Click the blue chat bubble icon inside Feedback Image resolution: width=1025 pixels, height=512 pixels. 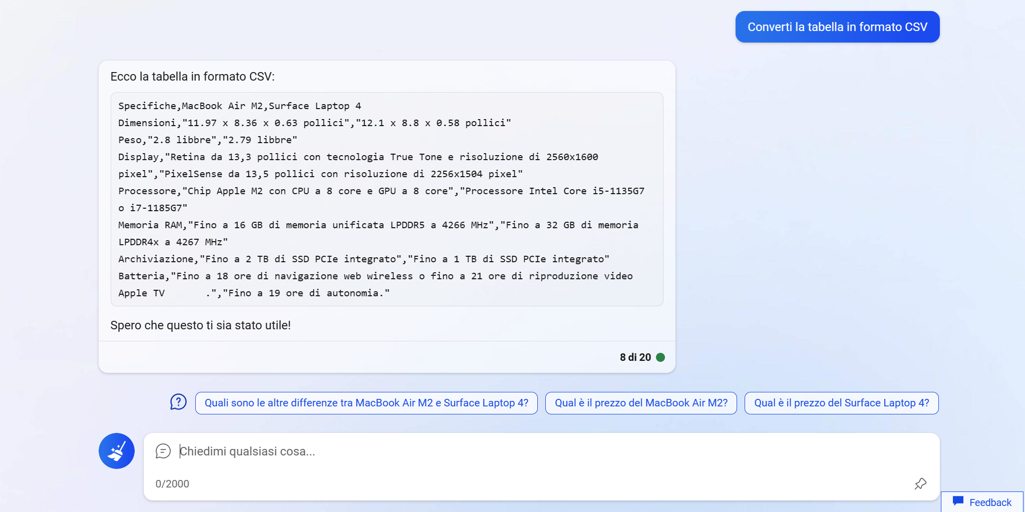(957, 501)
